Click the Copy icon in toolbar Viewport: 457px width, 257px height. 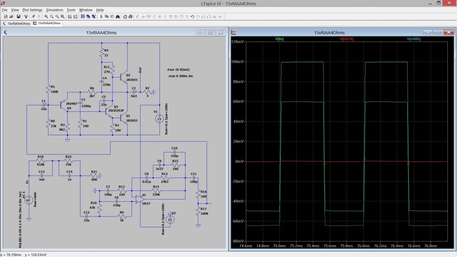click(x=106, y=16)
